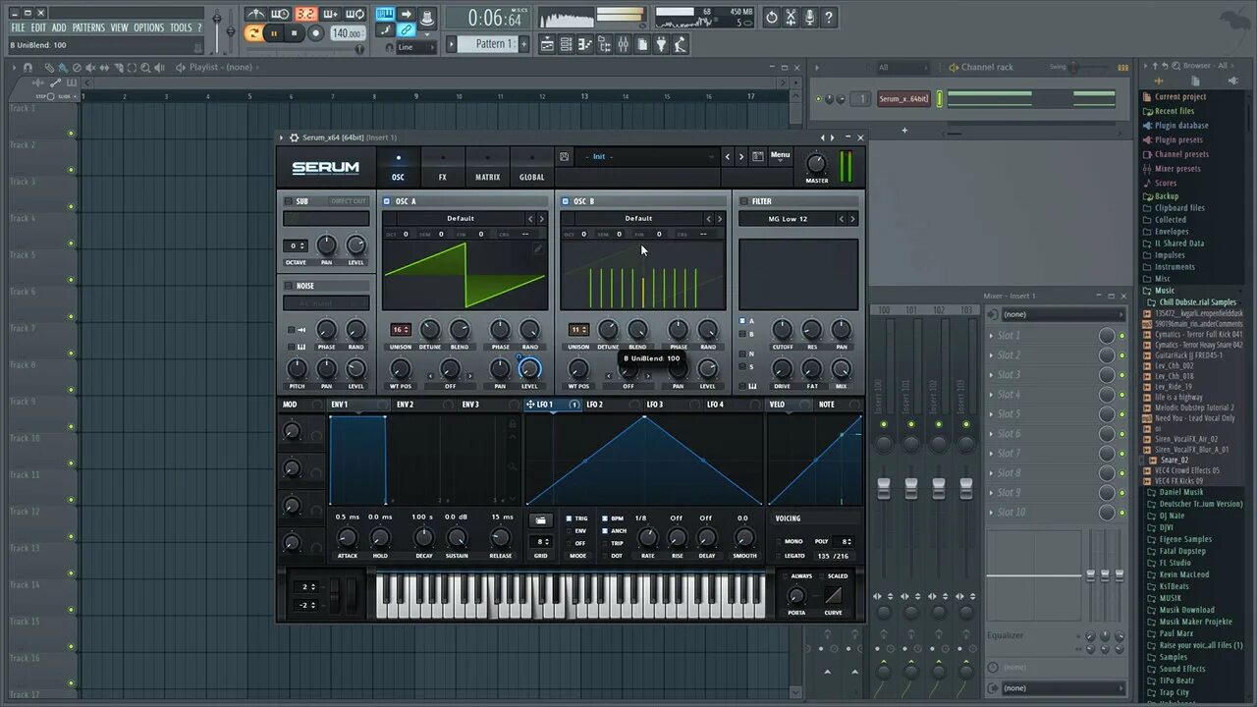The width and height of the screenshot is (1257, 707).
Task: Open the Init preset name dropdown
Action: 648,156
